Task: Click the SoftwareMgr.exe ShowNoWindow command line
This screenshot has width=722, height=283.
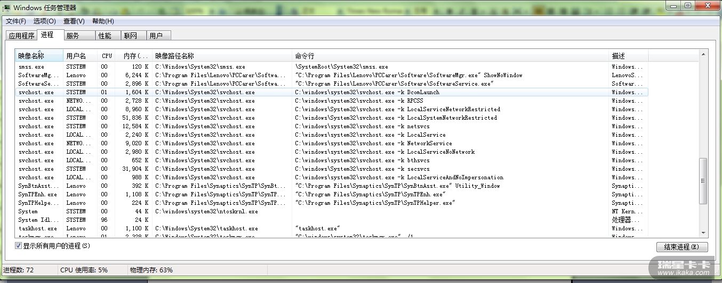Action: pyautogui.click(x=408, y=76)
